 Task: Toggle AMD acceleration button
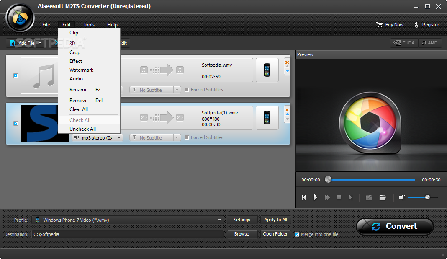[x=430, y=43]
